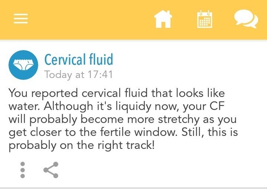Open the three-dot more options menu
Viewport: 267px width, 189px height.
(23, 170)
